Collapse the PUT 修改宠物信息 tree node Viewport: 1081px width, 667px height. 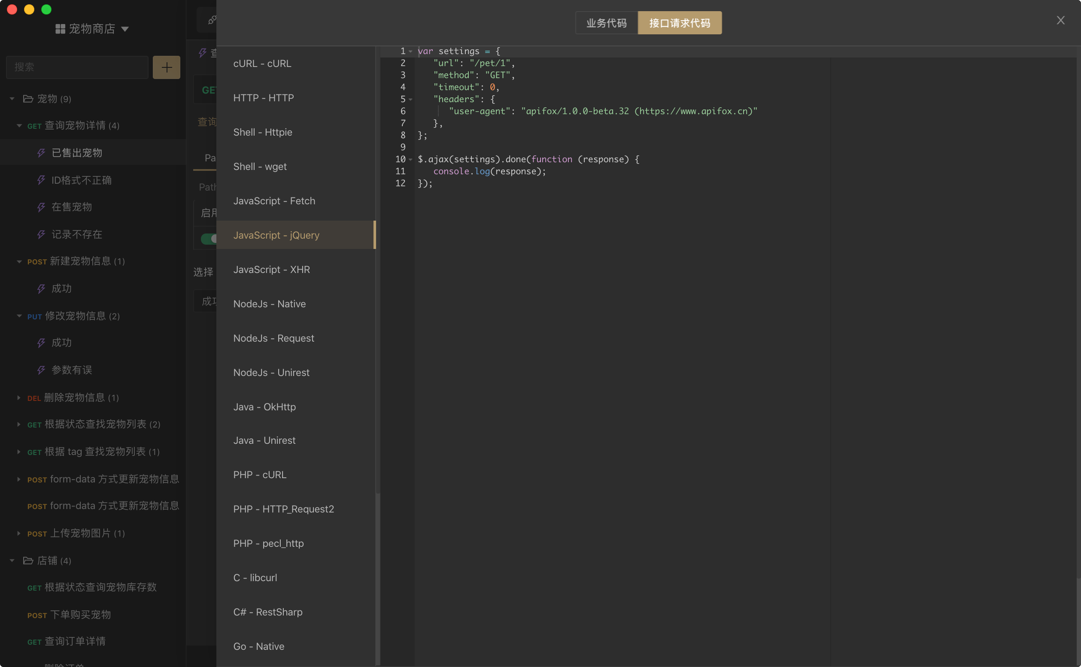(x=19, y=316)
